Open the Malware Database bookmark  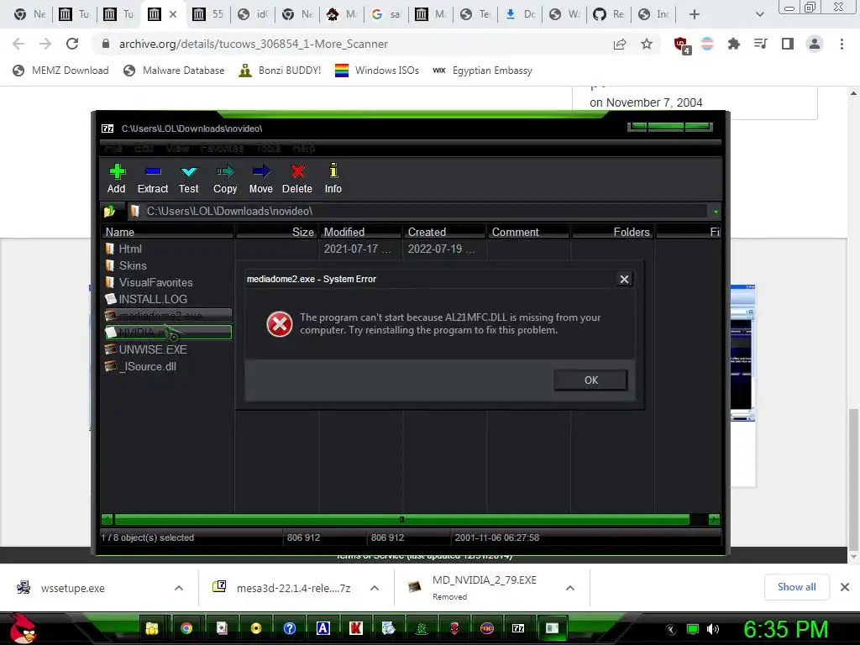coord(175,71)
